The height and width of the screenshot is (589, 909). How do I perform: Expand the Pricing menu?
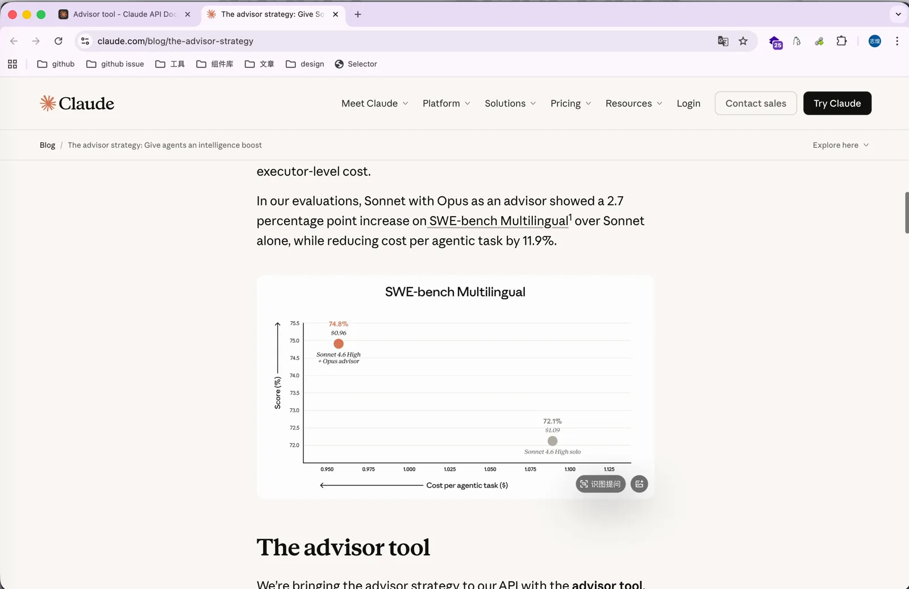coord(571,103)
